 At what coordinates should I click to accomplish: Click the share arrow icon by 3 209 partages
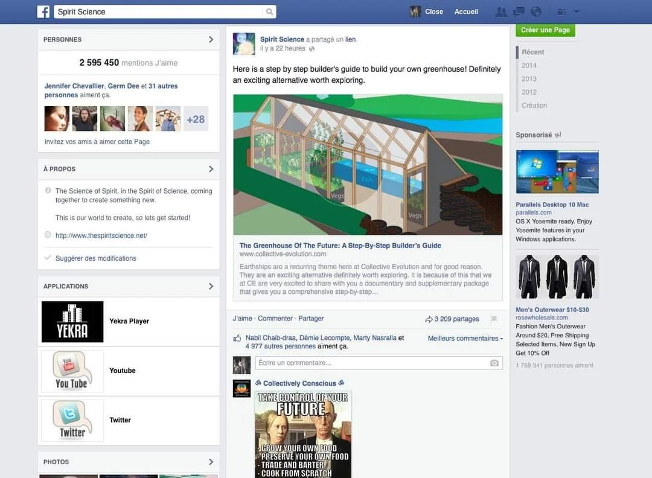pyautogui.click(x=429, y=319)
